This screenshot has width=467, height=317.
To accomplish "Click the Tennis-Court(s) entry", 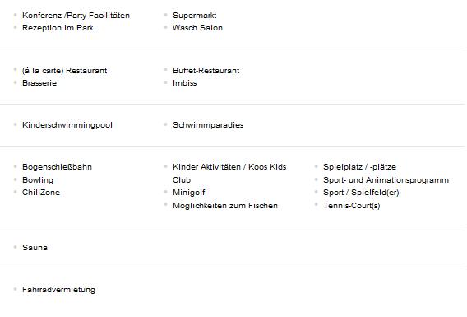I will (x=352, y=206).
